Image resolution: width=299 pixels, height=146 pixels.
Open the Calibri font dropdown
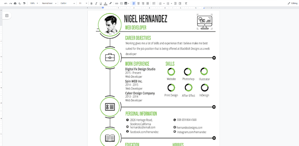[68, 3]
